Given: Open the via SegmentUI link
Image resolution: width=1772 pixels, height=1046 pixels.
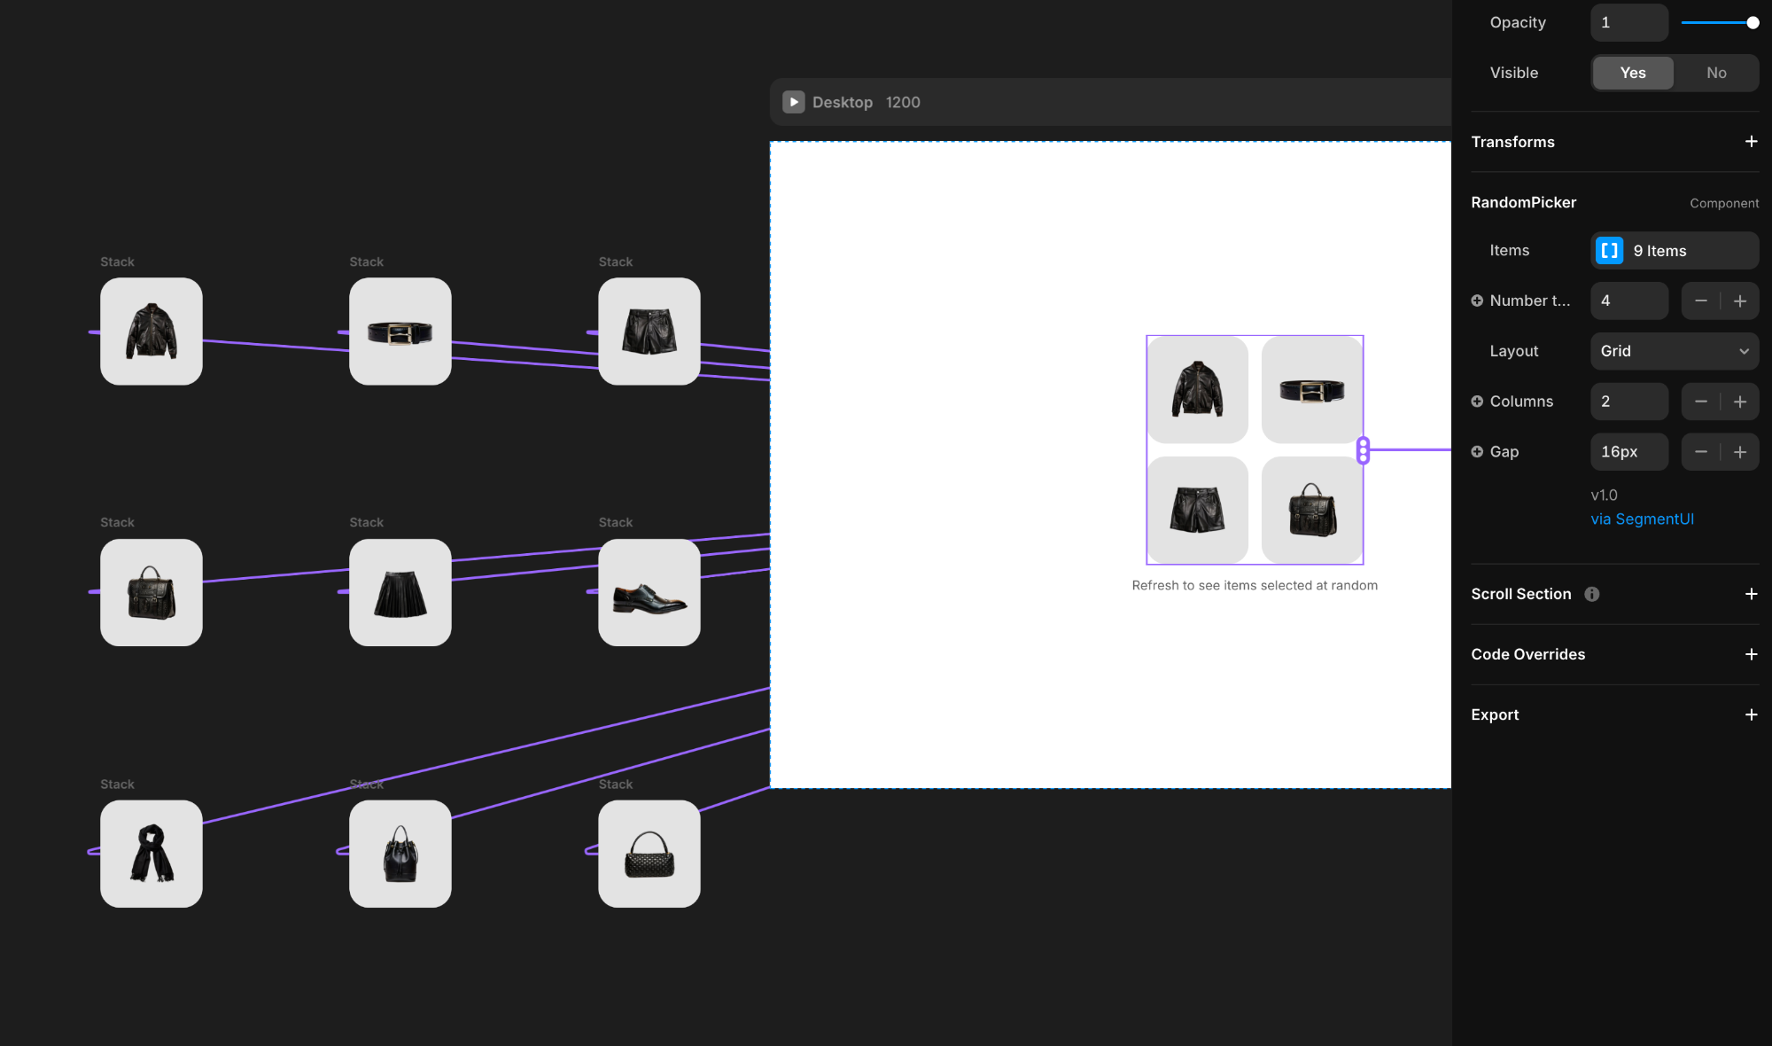Looking at the screenshot, I should pyautogui.click(x=1642, y=519).
